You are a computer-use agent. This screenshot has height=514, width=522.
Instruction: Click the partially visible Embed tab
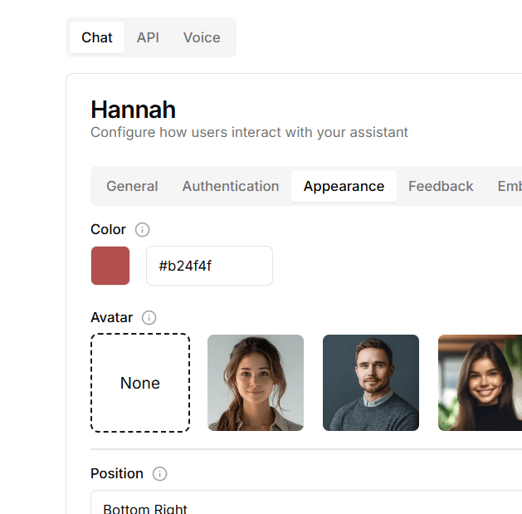(x=509, y=187)
